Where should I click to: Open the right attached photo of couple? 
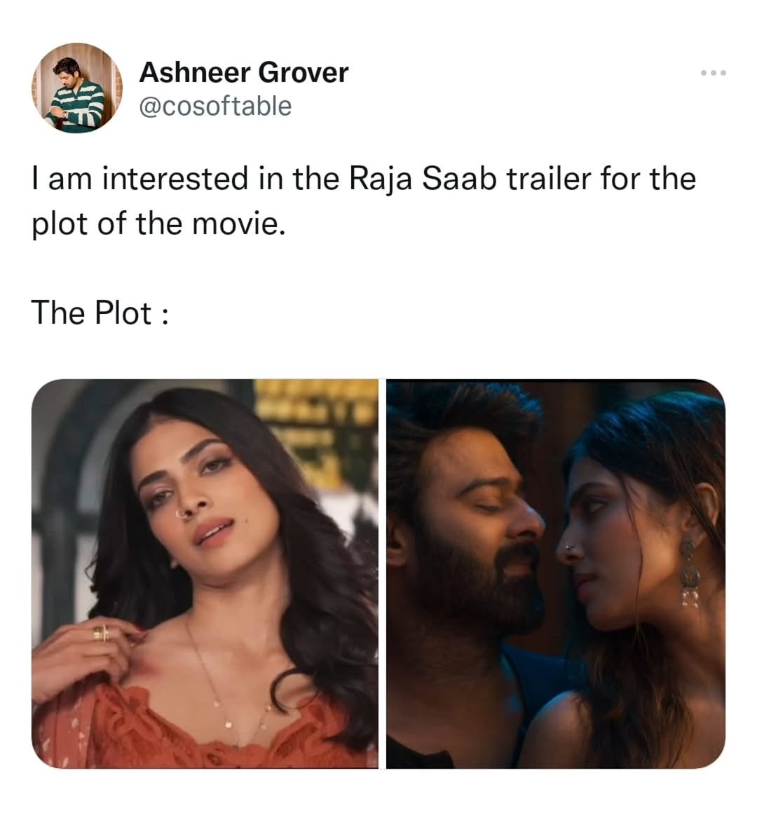coord(556,573)
